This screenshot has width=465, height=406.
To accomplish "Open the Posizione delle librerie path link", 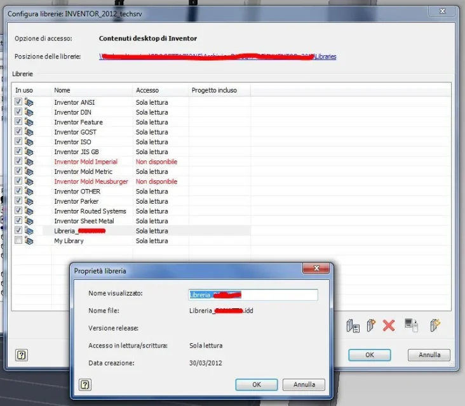I will (x=218, y=56).
